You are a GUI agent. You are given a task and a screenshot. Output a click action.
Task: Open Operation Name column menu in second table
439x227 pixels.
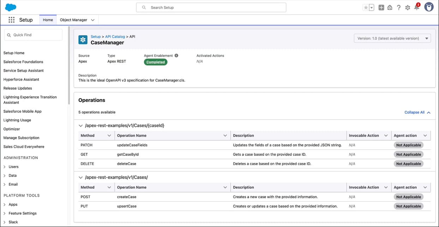point(225,187)
